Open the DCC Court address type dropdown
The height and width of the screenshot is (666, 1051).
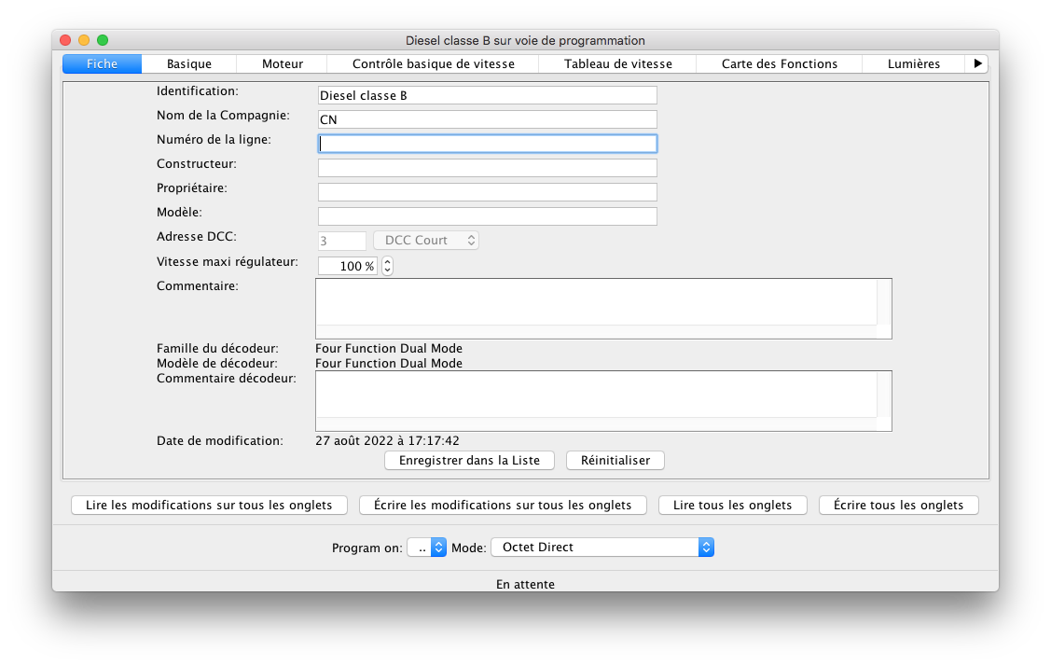point(426,241)
